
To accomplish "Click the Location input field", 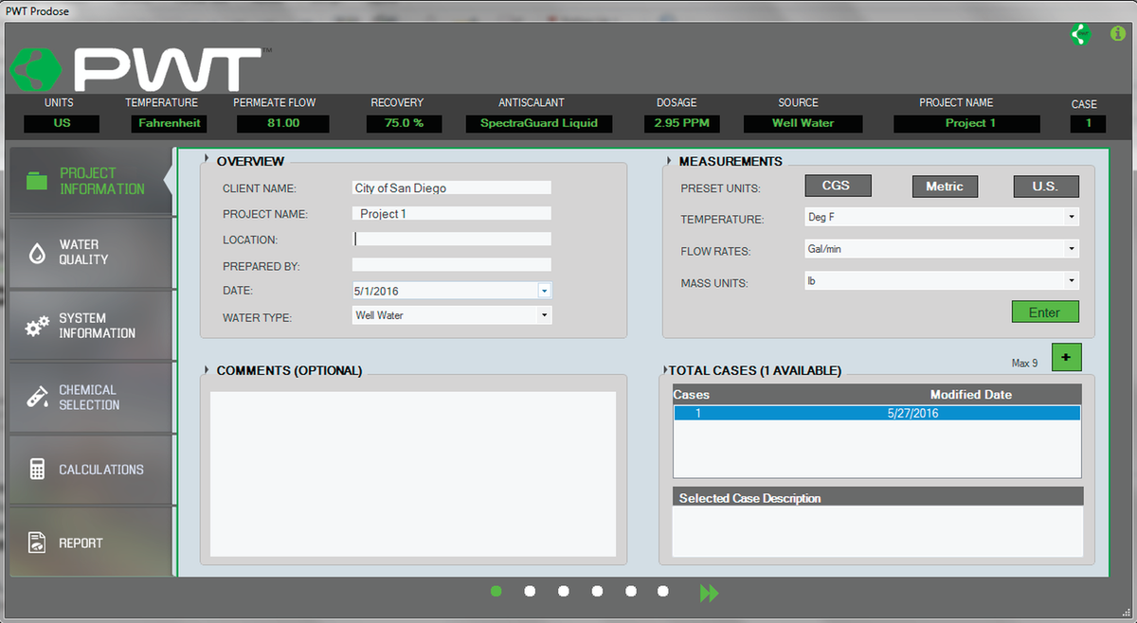I will tap(451, 239).
